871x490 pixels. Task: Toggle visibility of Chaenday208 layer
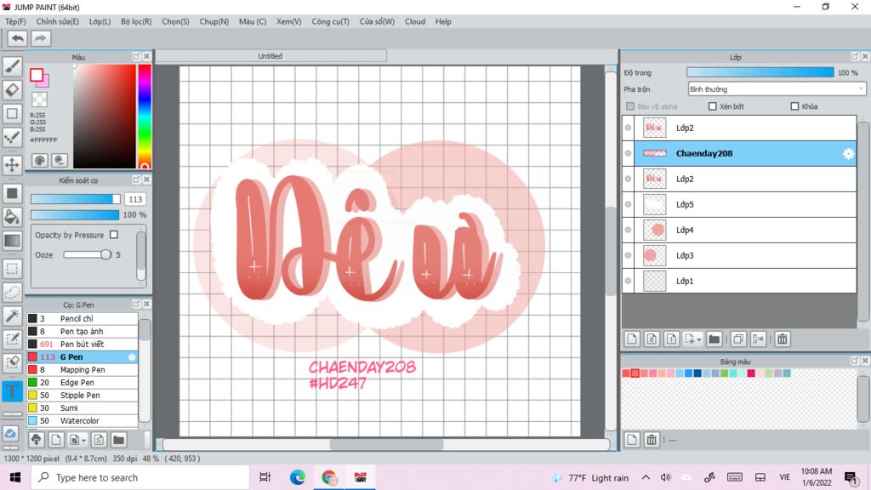coord(629,153)
